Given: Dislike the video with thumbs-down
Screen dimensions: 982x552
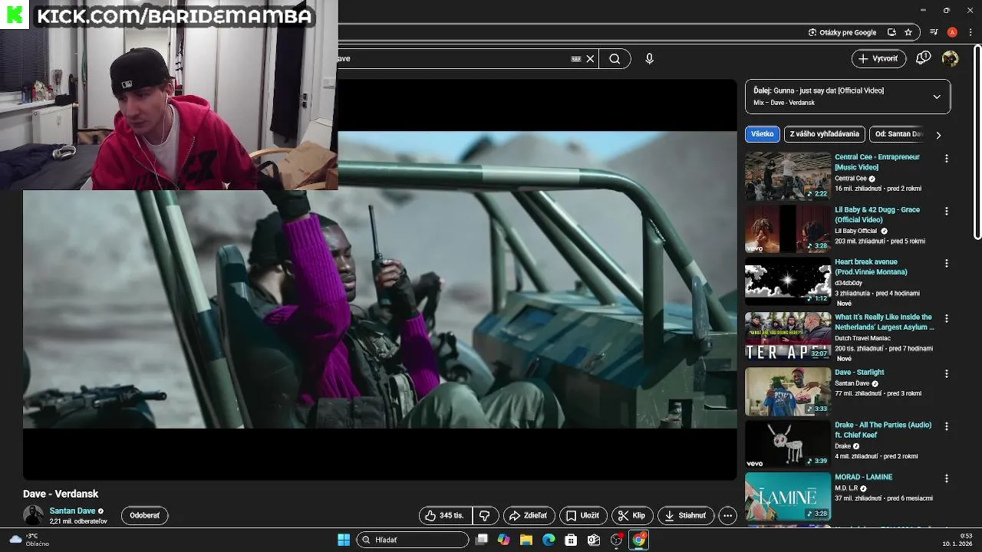Looking at the screenshot, I should (x=485, y=516).
